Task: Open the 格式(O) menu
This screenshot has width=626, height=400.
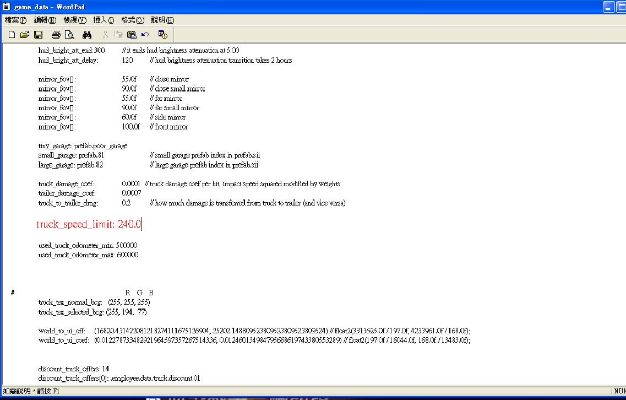Action: point(133,20)
